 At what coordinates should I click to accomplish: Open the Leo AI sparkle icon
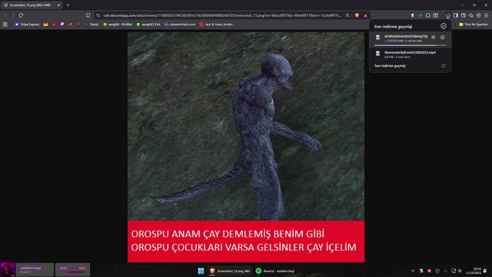pos(471,15)
